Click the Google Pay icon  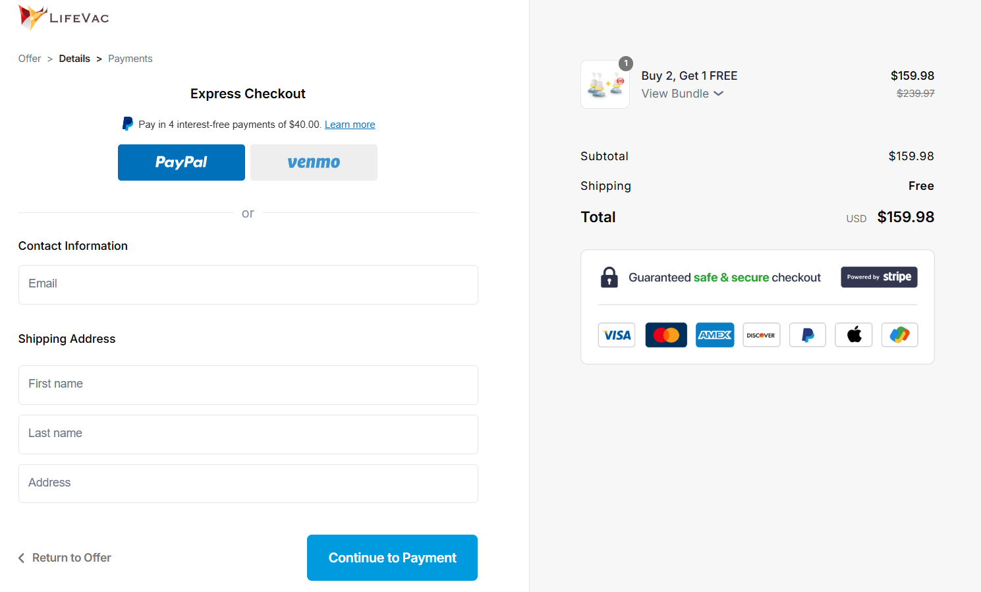coord(899,335)
